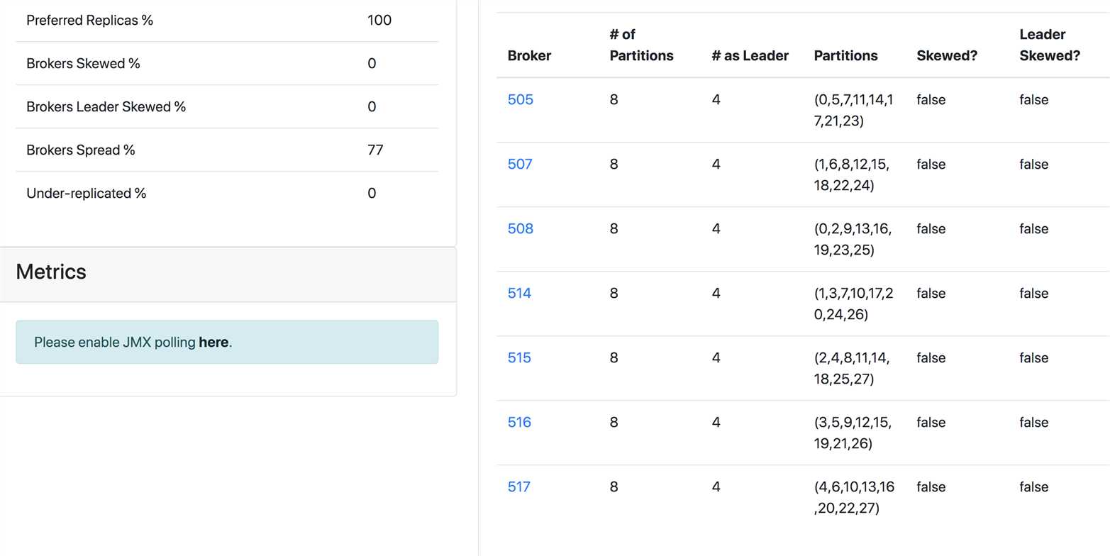Open broker 505 link

click(x=520, y=100)
